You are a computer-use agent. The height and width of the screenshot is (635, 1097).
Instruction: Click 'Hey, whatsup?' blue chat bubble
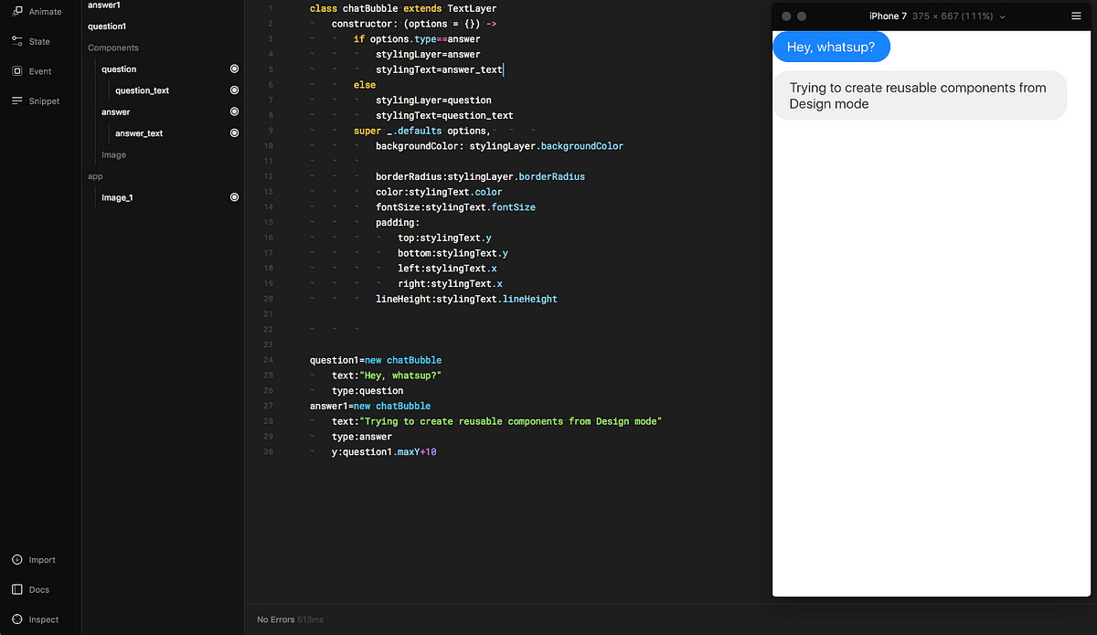point(831,47)
